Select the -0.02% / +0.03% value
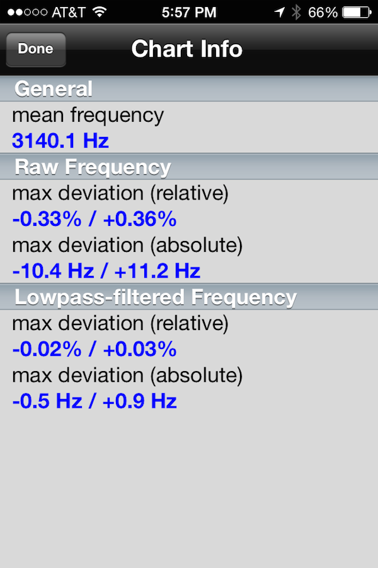Viewport: 378px width, 568px height. coord(94,349)
